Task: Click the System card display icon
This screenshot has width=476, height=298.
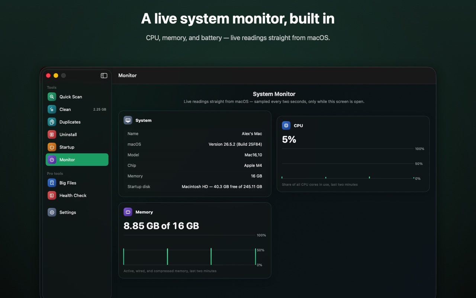Action: pos(128,120)
